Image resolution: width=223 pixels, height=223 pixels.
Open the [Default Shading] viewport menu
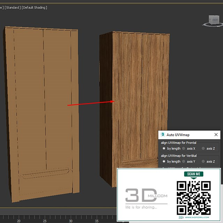pyautogui.click(x=34, y=7)
